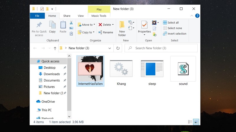Click the folder icon in title bar
The height and width of the screenshot is (132, 236).
(34, 9)
